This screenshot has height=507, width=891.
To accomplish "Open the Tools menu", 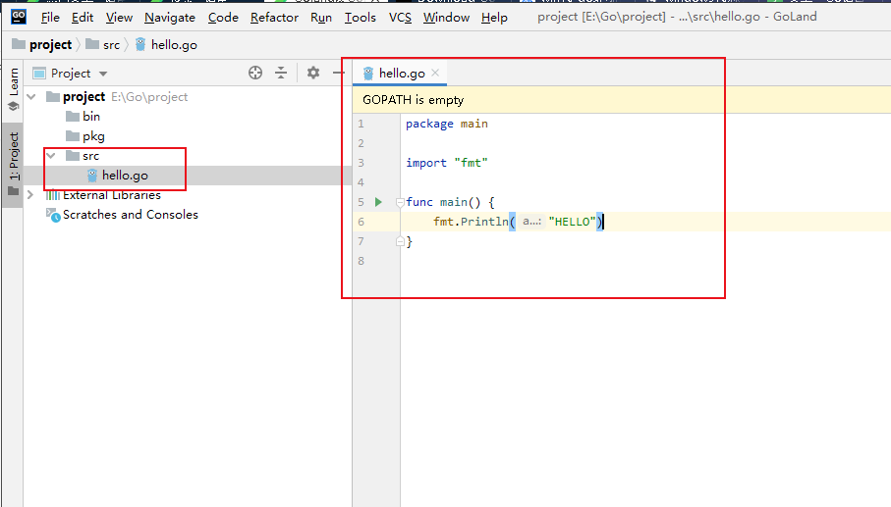I will [360, 18].
